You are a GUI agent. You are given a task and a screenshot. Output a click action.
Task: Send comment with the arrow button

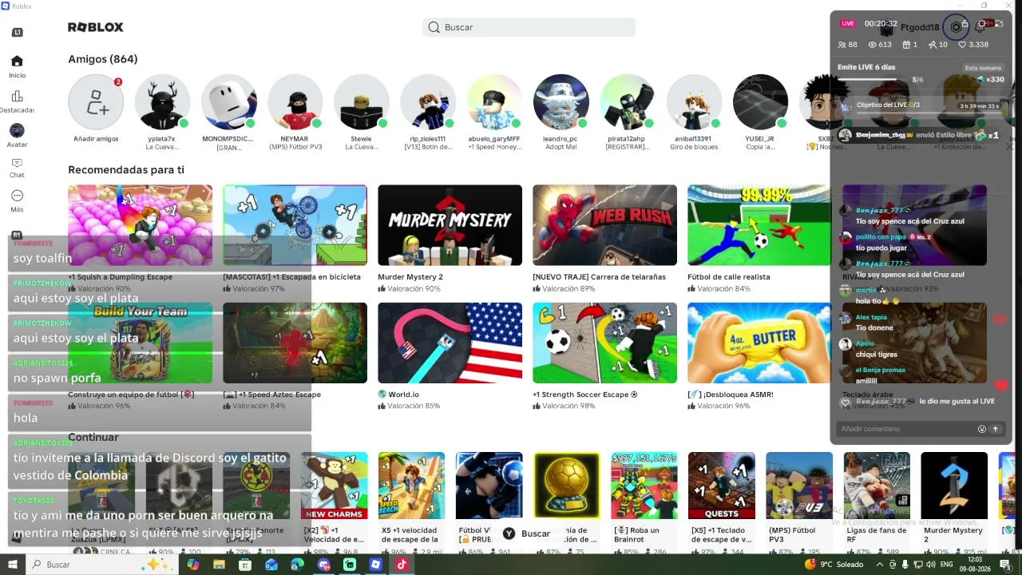pyautogui.click(x=996, y=429)
